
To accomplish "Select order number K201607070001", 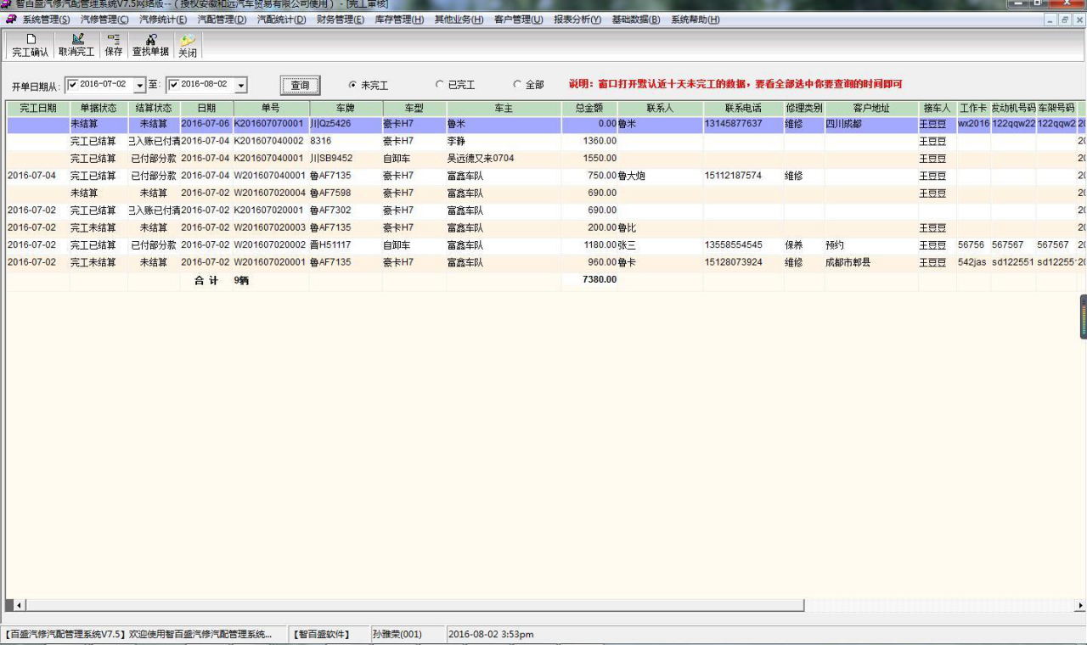I will point(268,124).
